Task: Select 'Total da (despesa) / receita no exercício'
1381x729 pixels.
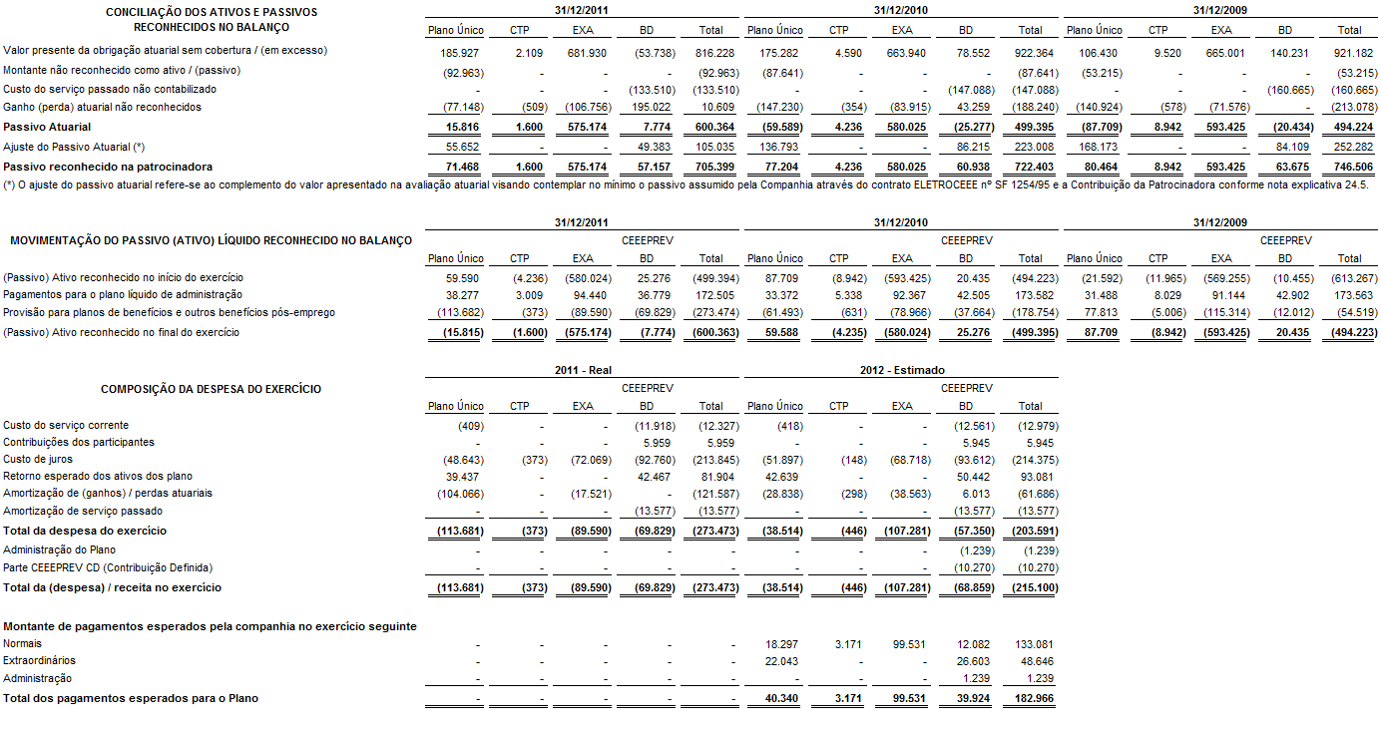Action: point(113,587)
